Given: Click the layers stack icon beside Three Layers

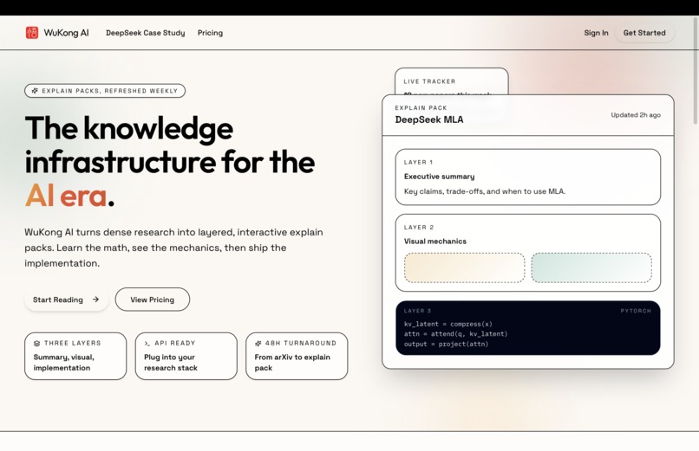Looking at the screenshot, I should pyautogui.click(x=37, y=344).
